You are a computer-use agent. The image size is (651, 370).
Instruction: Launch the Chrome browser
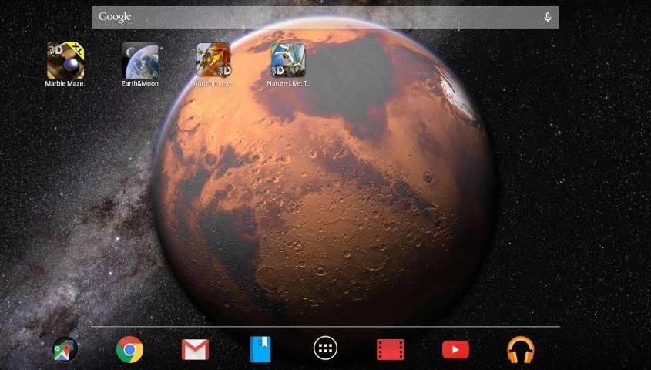129,350
